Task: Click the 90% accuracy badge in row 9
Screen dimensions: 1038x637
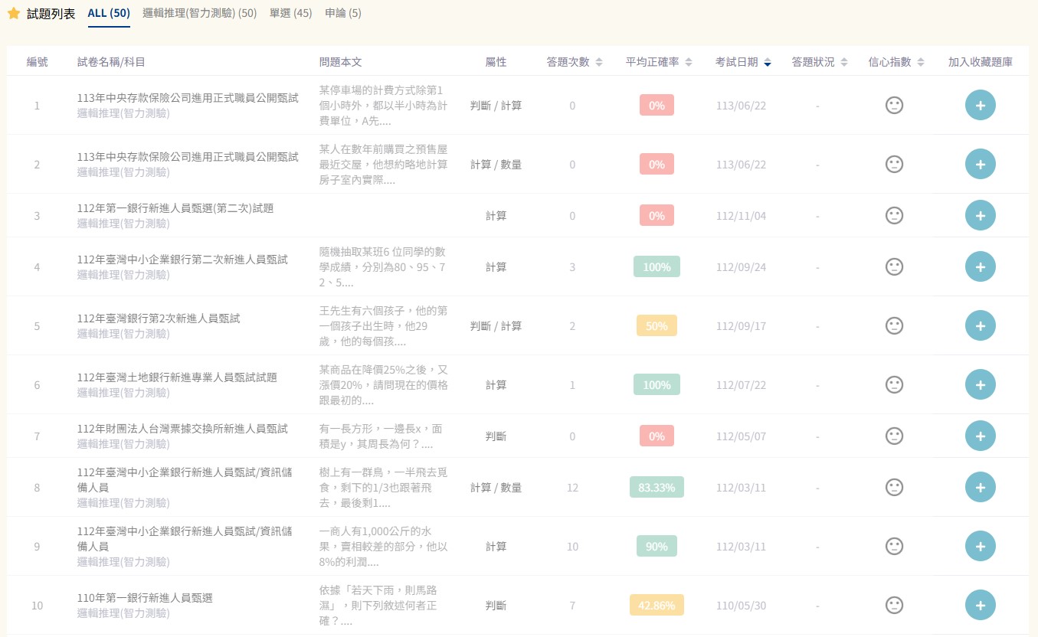Action: point(657,546)
